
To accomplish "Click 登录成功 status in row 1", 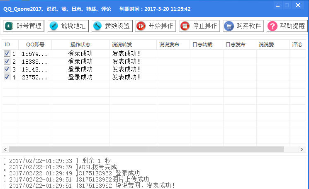I will 80,53.
